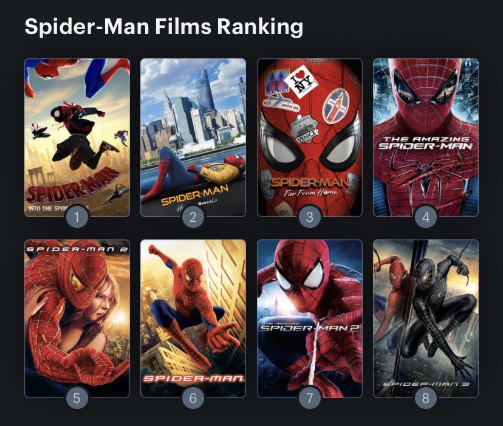503x426 pixels.
Task: Open the Spider-Man 3 black suit poster
Action: pos(426,318)
